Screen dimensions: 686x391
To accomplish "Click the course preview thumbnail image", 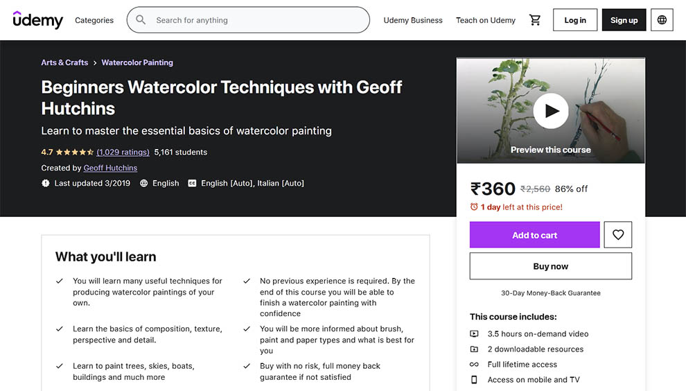I will 550,111.
